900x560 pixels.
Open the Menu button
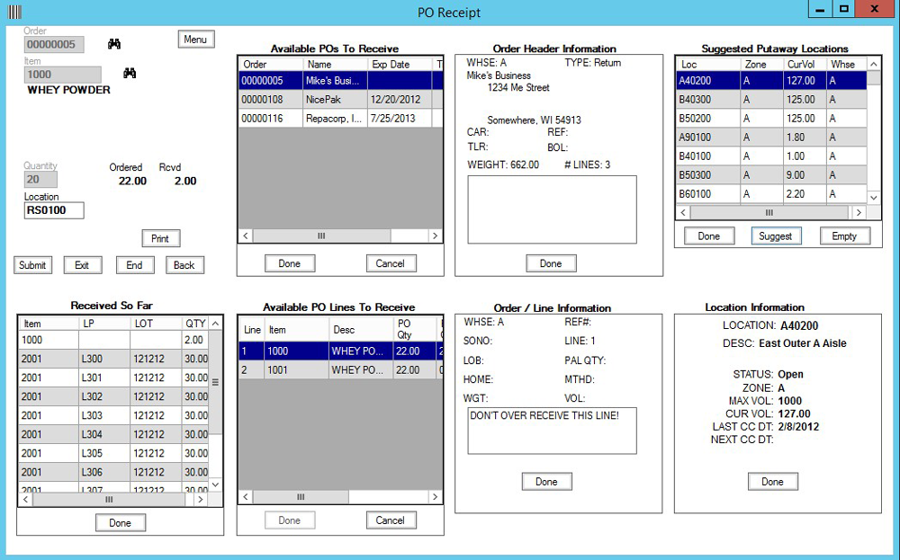point(195,39)
